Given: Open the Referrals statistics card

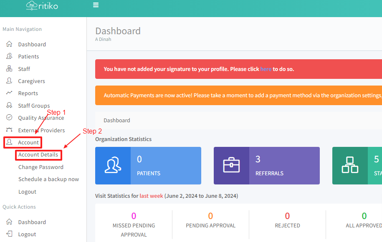Looking at the screenshot, I should coord(266,166).
